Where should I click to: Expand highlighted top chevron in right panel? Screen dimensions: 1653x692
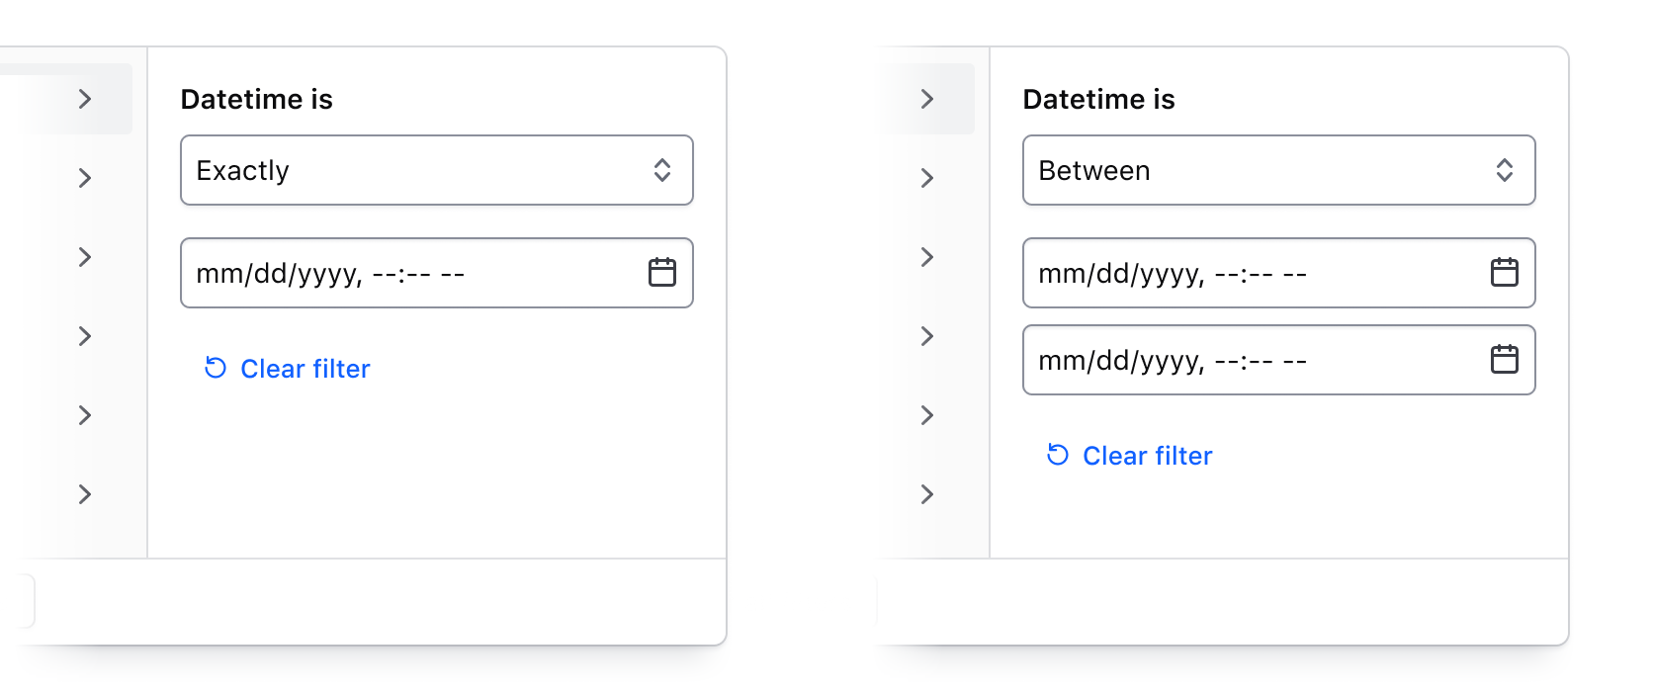[927, 99]
